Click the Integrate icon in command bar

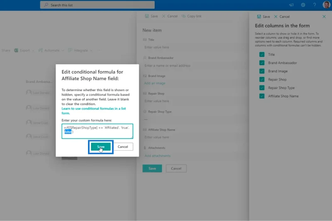(70, 50)
